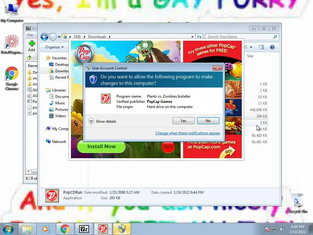Select Network in navigation pane
This screenshot has width=313, height=235.
[x=59, y=141]
